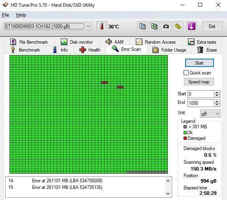Copy results to clipboard with the text copy icon
Viewport: 227px width, 200px height.
click(x=142, y=26)
